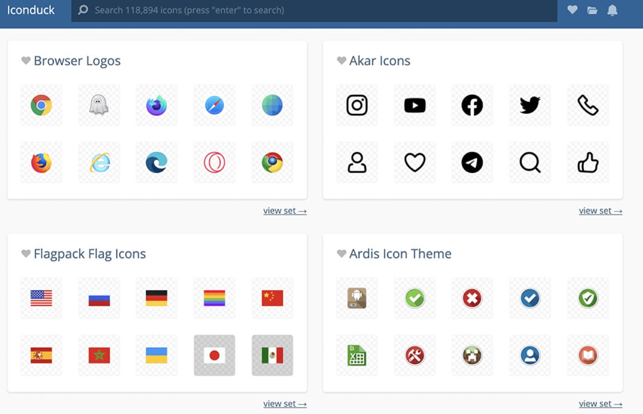The height and width of the screenshot is (414, 643).
Task: Select the Russia flag icon
Action: tap(99, 298)
